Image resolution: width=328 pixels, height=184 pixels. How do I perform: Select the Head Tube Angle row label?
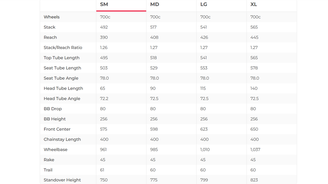point(62,99)
